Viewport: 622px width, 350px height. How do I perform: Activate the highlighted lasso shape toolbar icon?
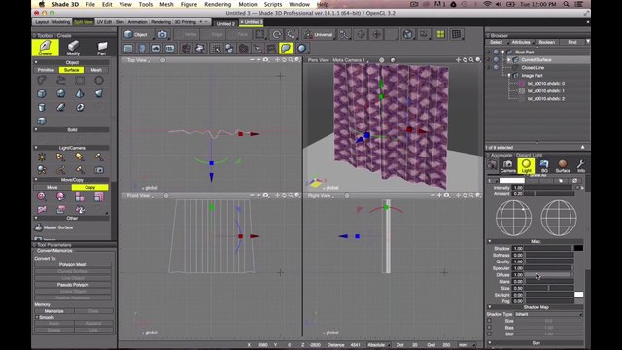[x=286, y=49]
